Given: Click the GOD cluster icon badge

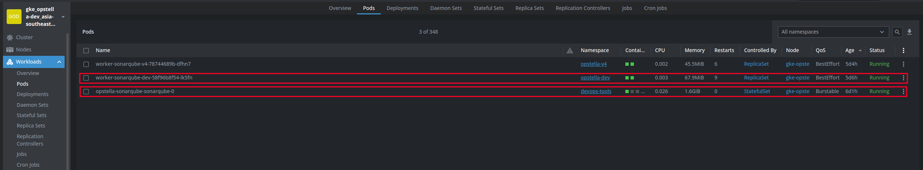Looking at the screenshot, I should click(14, 17).
